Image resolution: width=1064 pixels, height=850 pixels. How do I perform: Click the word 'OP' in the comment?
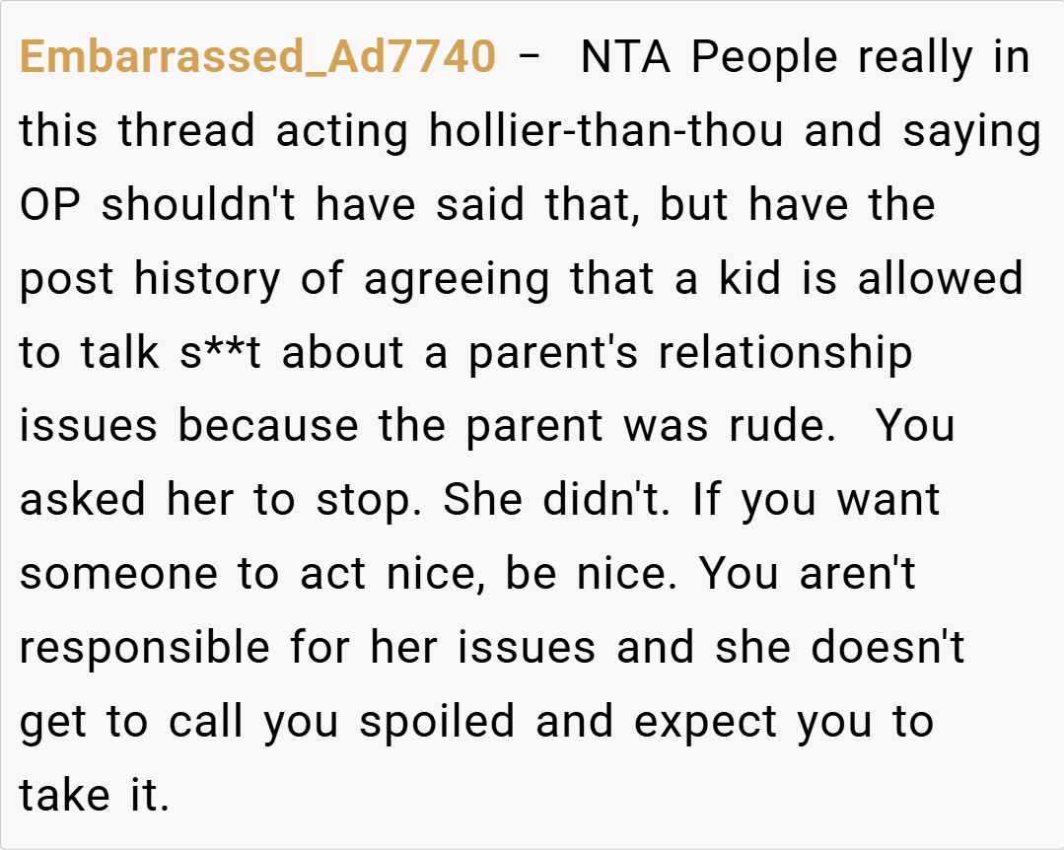click(49, 205)
